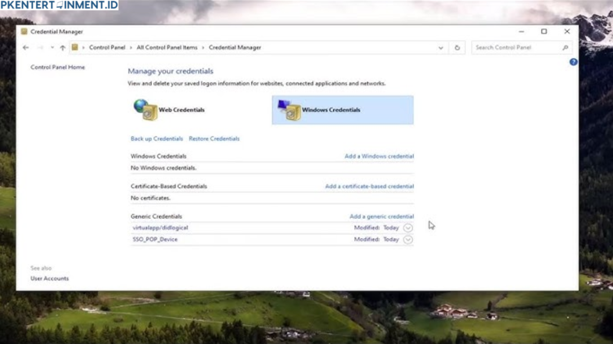Click the Up arrow navigation icon
Viewport: 613px width, 344px height.
coord(62,47)
